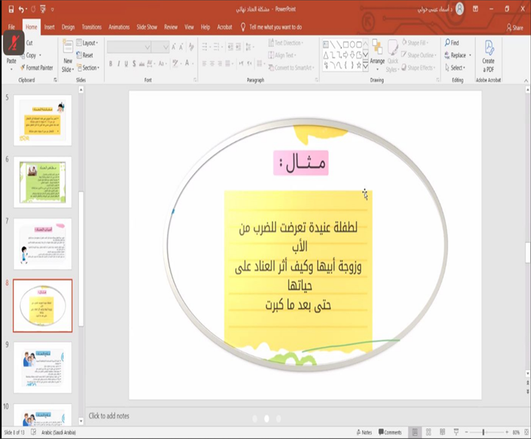The width and height of the screenshot is (531, 439).
Task: Open the Transitions ribbon tab
Action: coord(91,27)
